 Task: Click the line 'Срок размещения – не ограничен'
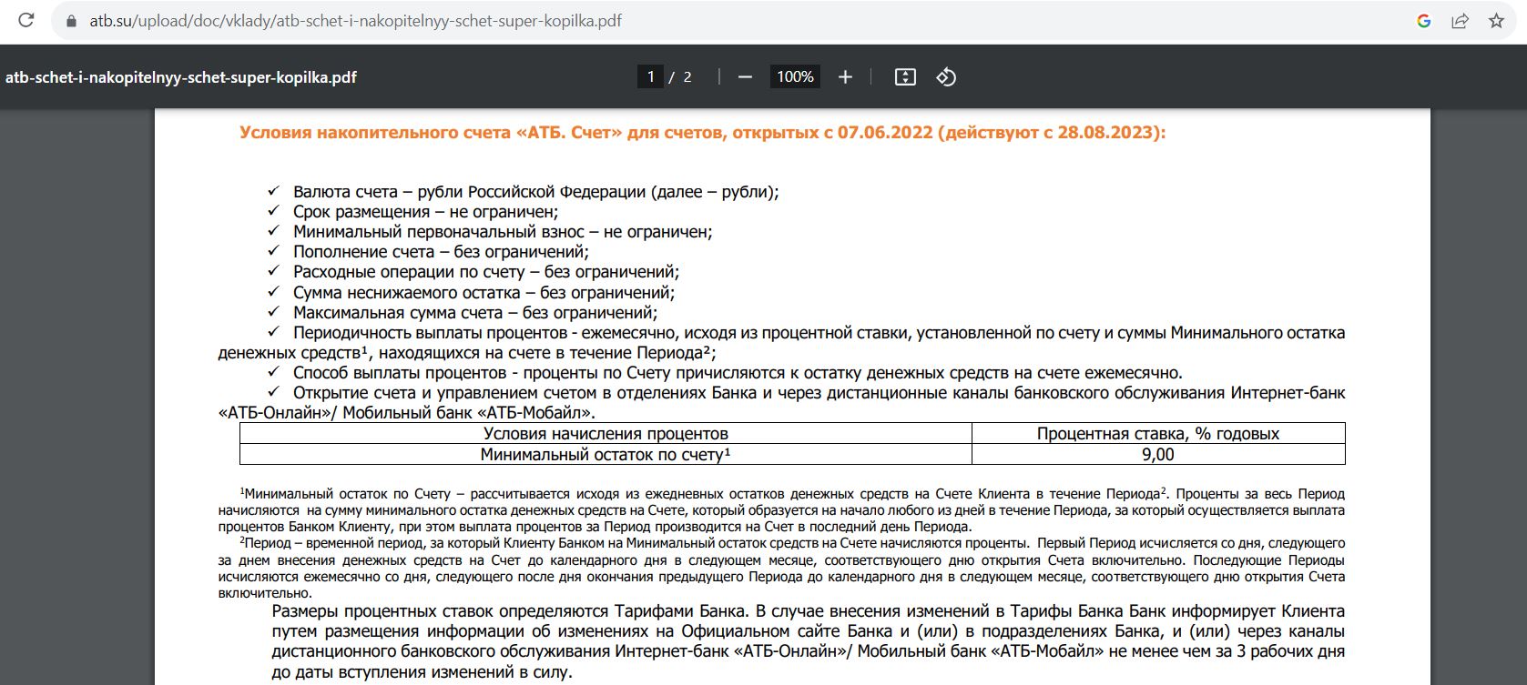[x=425, y=212]
